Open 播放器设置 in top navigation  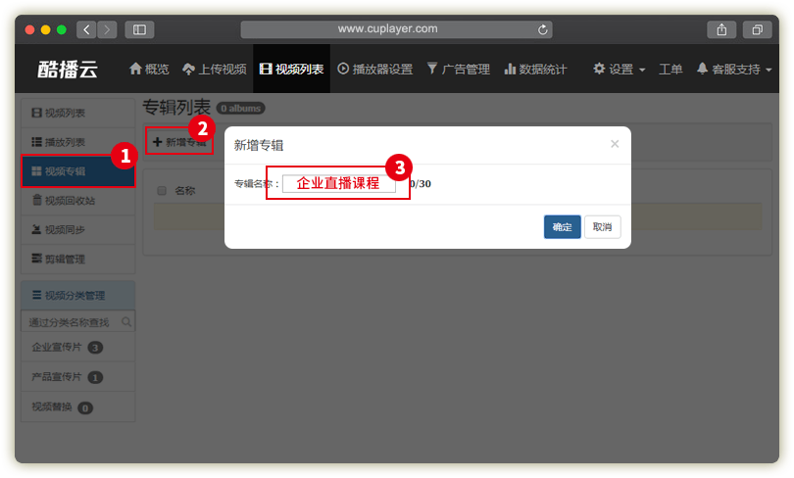tap(374, 70)
